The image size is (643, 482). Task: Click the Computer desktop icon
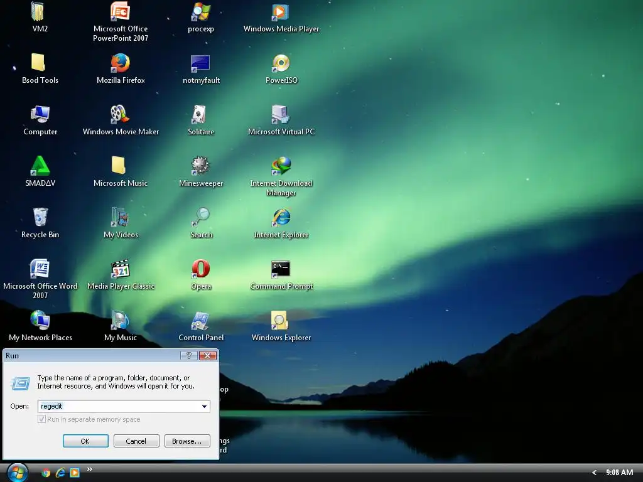(40, 114)
